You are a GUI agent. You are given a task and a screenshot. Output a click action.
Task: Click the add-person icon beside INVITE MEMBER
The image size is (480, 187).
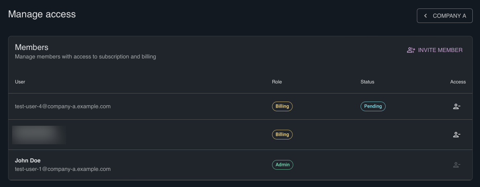(x=411, y=50)
